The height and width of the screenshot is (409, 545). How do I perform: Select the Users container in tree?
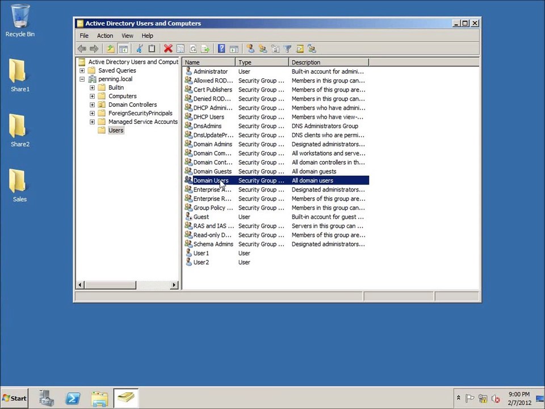point(115,131)
